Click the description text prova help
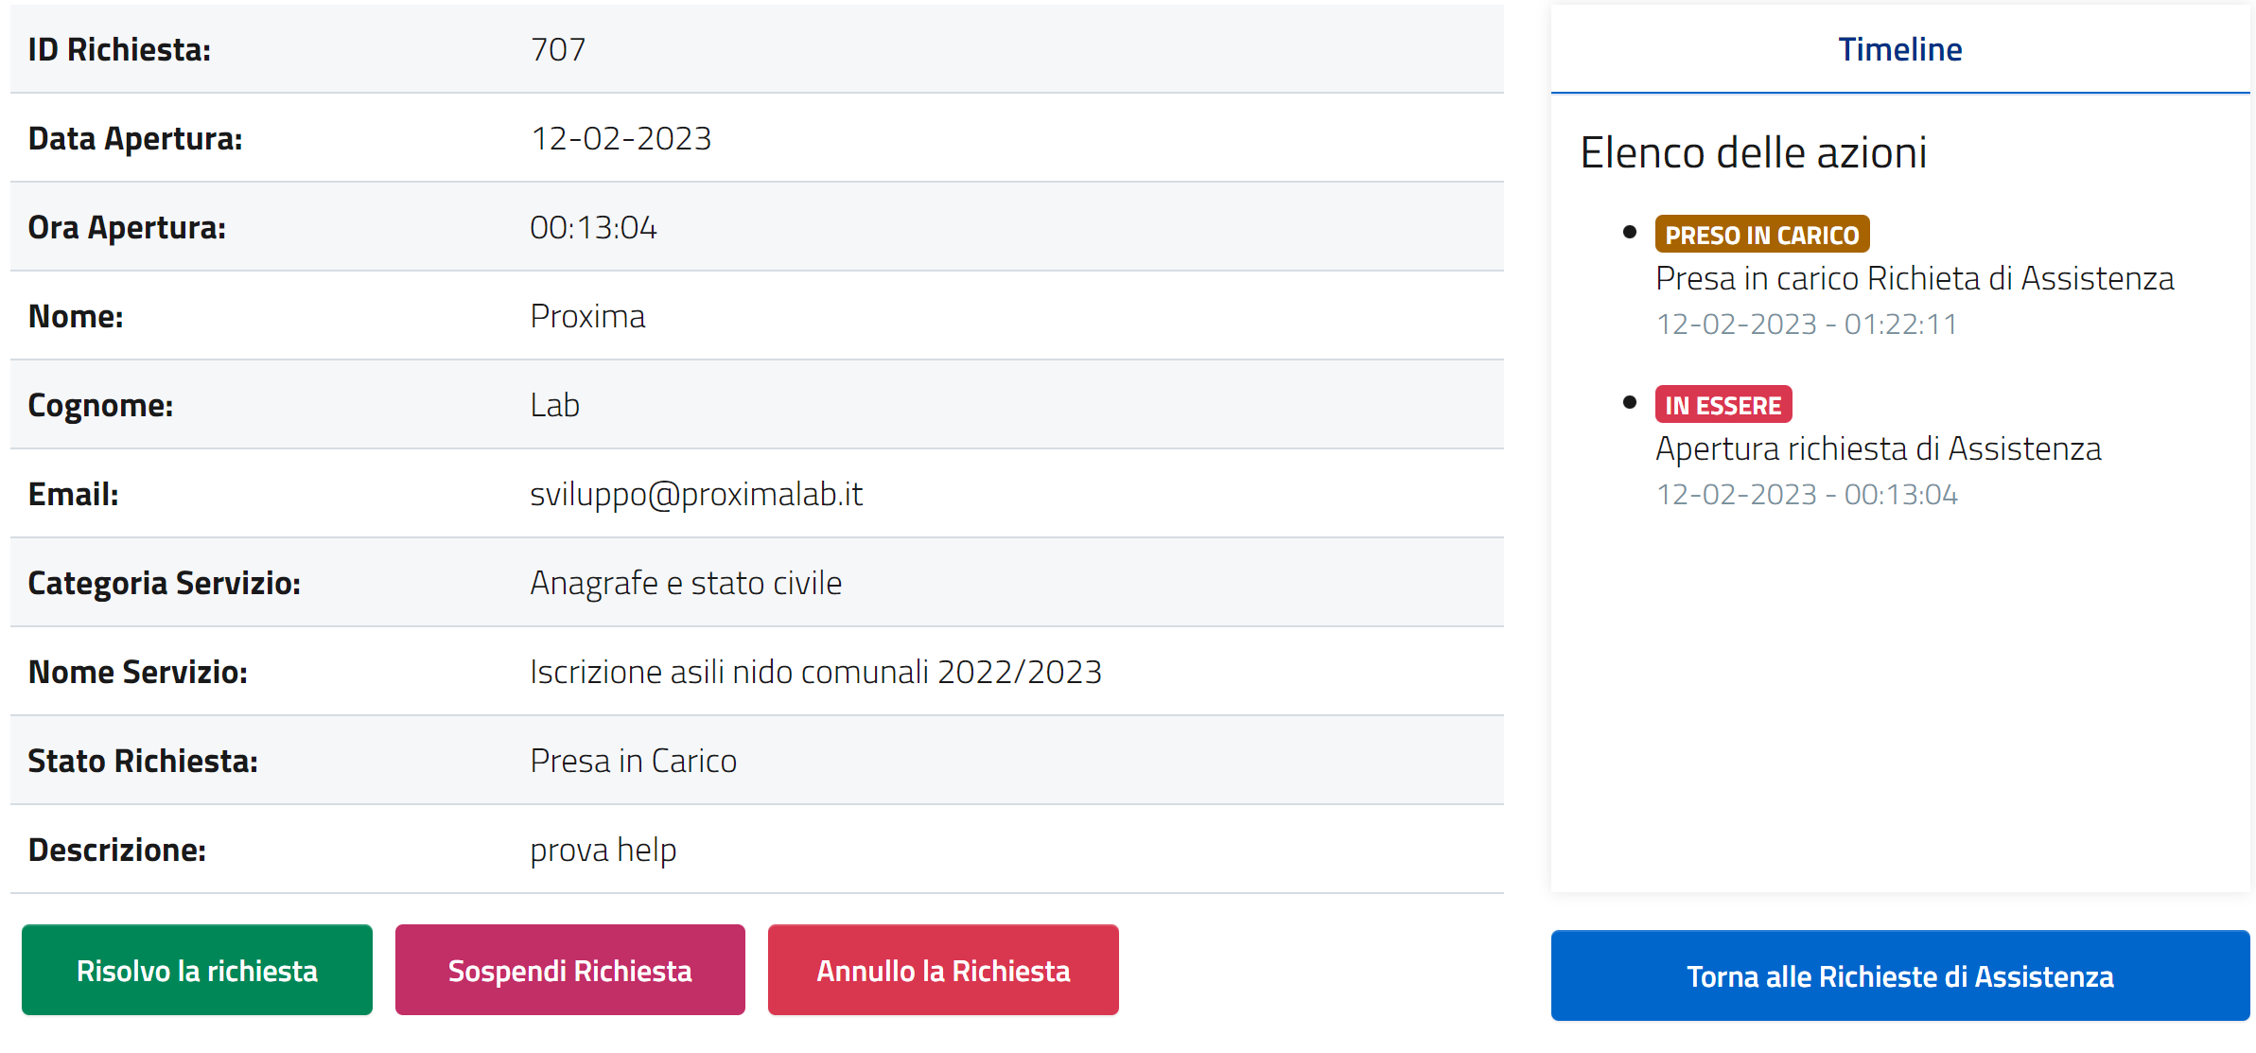Viewport: 2256px width, 1053px height. 603,850
